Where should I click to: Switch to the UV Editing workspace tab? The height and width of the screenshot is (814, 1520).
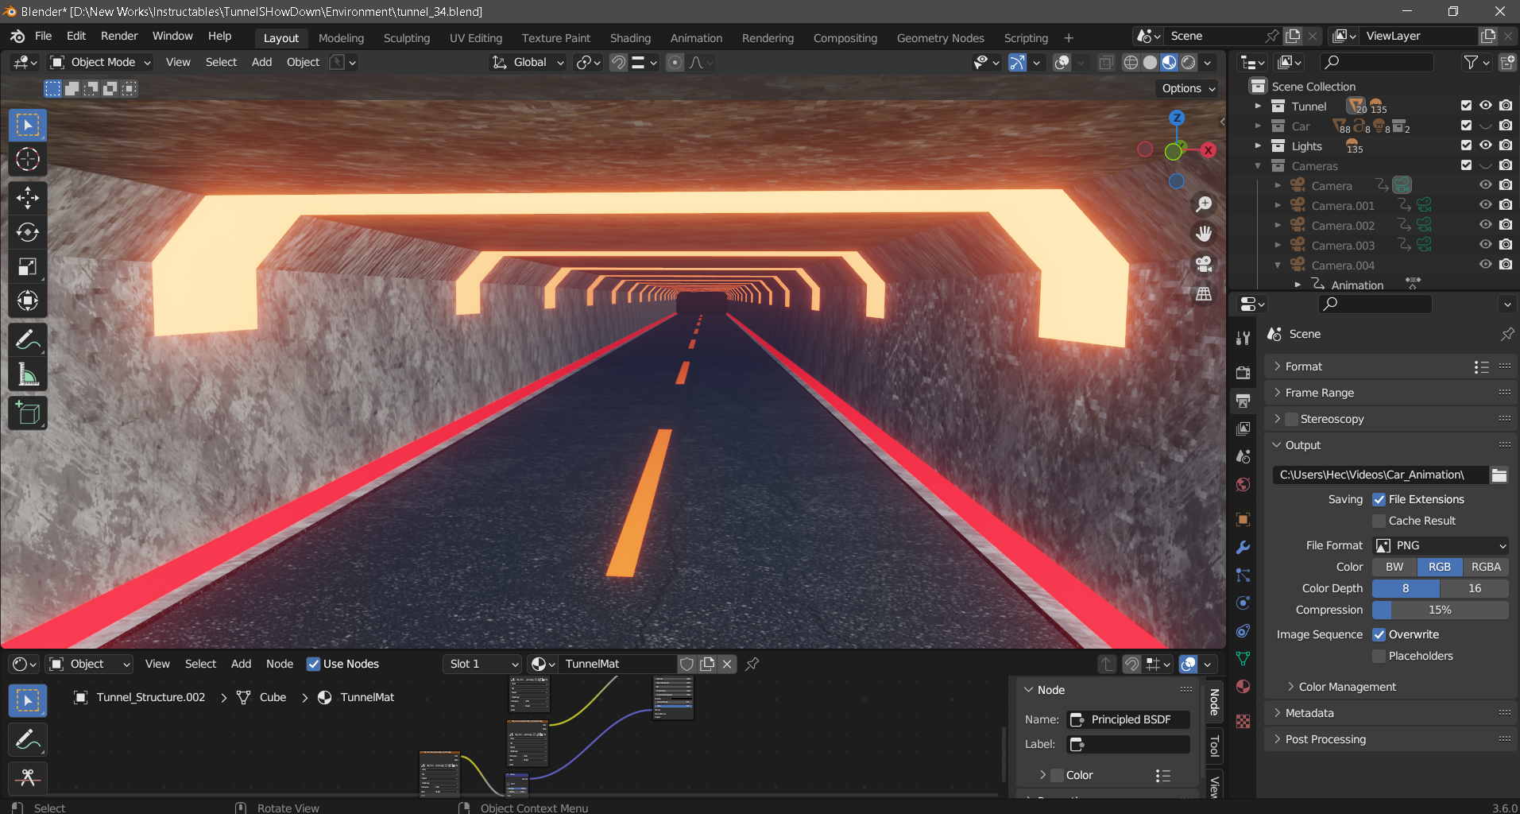click(476, 38)
